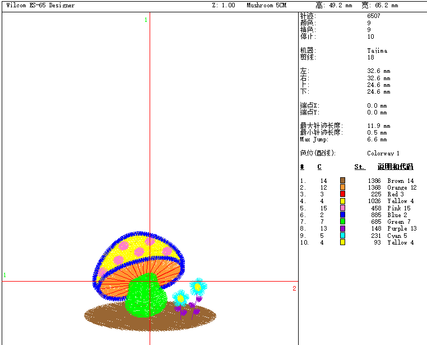Click the 'Colorway 1' label
This screenshot has height=345, width=427.
point(383,153)
